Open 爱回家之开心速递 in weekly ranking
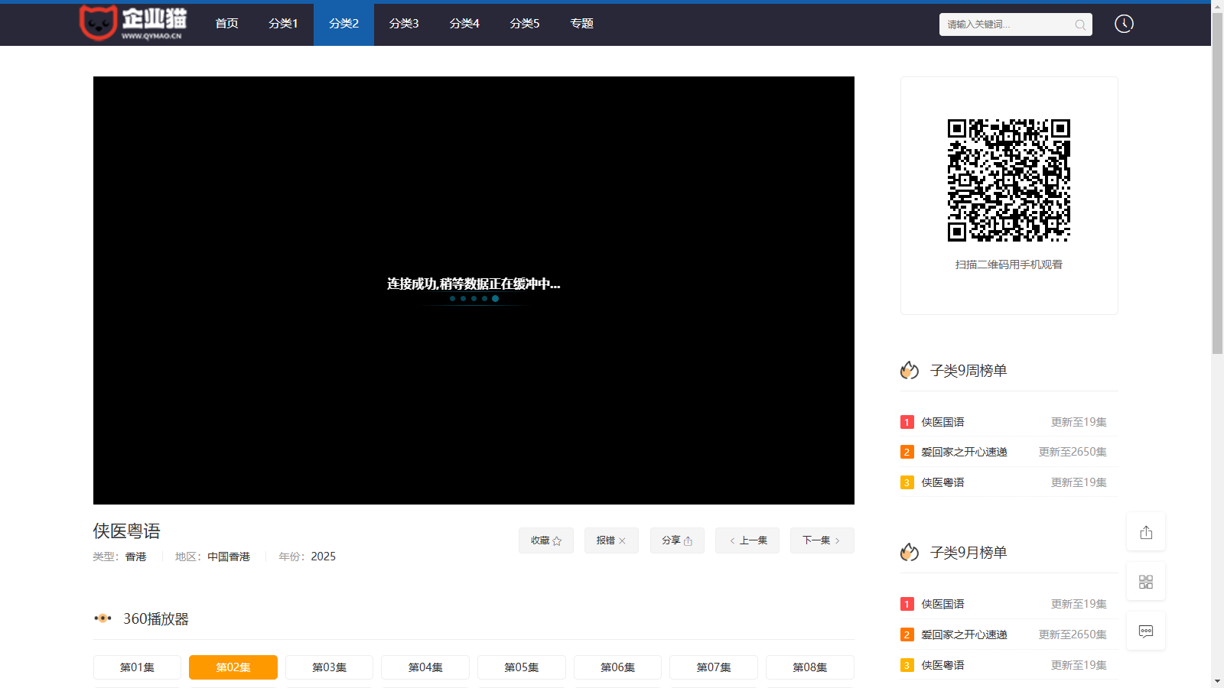Image resolution: width=1224 pixels, height=688 pixels. click(964, 452)
